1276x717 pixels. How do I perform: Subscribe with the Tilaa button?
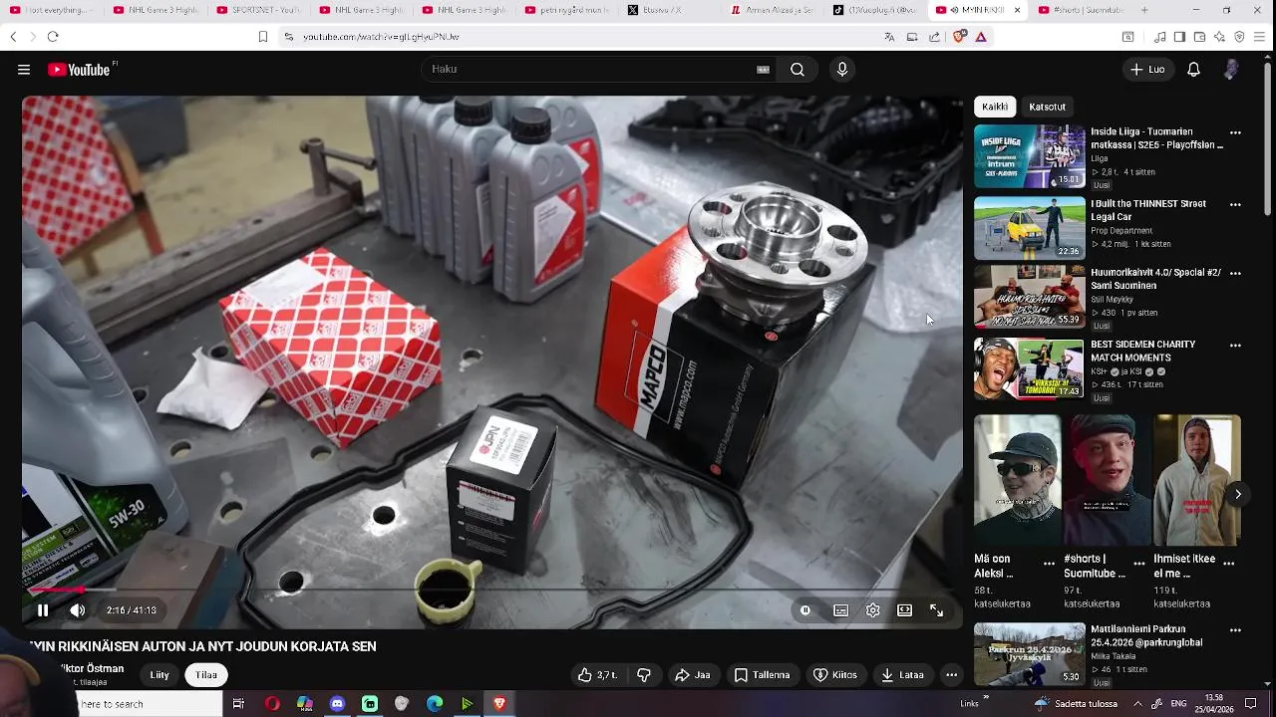pyautogui.click(x=206, y=675)
